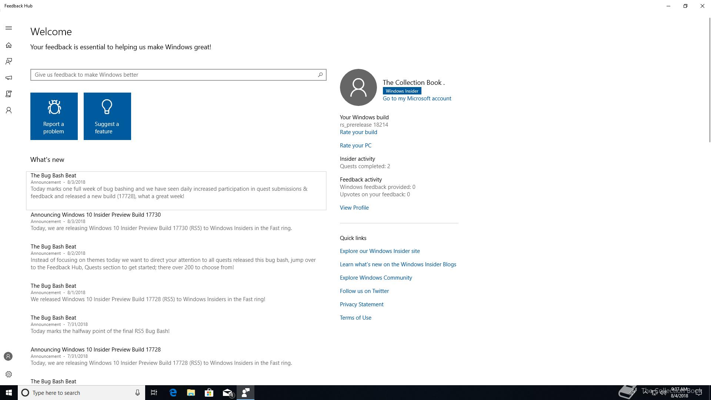Click the vertical scrollbar on the right
The height and width of the screenshot is (400, 711).
coord(709,80)
